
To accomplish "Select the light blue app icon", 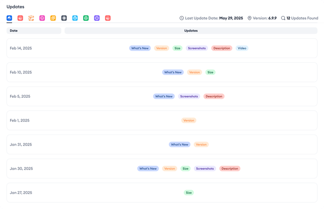I will tap(75, 18).
